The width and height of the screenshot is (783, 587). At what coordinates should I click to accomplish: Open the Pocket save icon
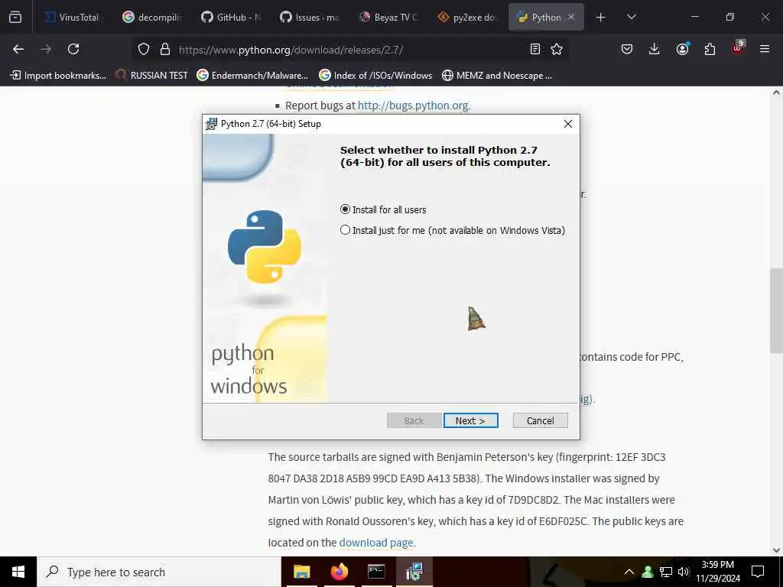(627, 49)
